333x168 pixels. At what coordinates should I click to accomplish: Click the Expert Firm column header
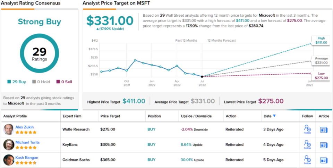point(73,116)
